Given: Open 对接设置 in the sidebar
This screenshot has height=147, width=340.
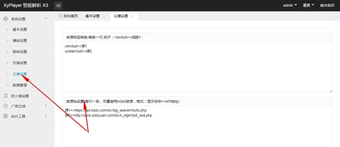Looking at the screenshot, I should [20, 63].
